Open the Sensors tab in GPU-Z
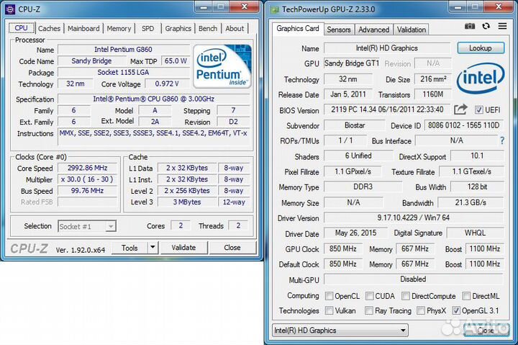The height and width of the screenshot is (345, 518). coord(339,30)
